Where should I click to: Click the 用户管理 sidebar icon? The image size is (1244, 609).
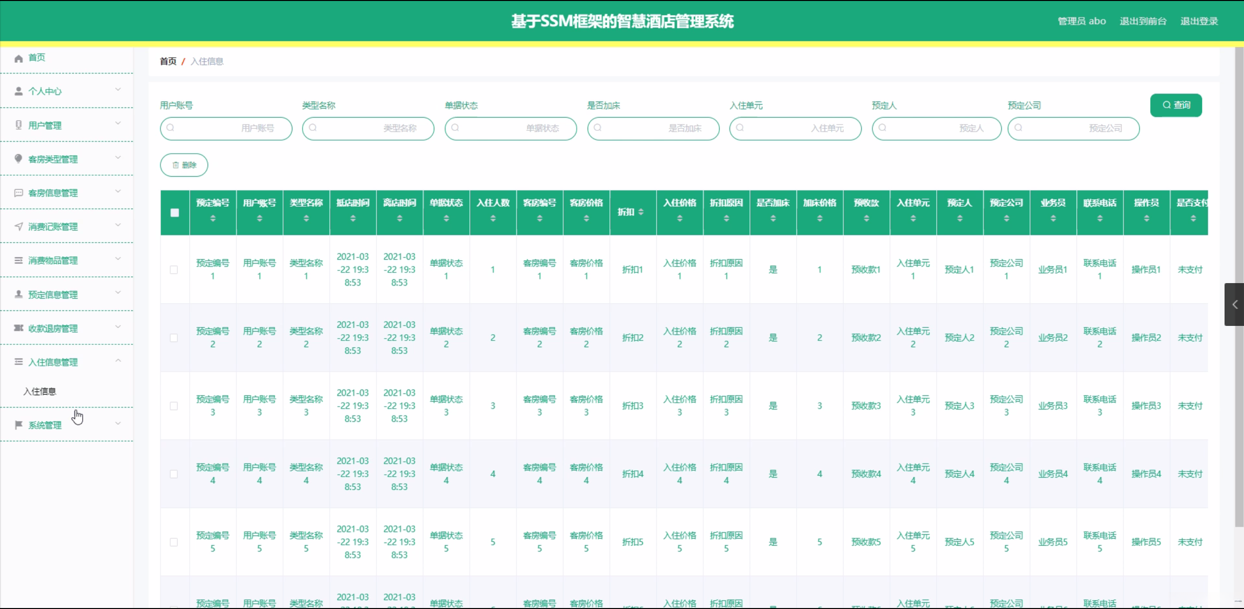(18, 125)
